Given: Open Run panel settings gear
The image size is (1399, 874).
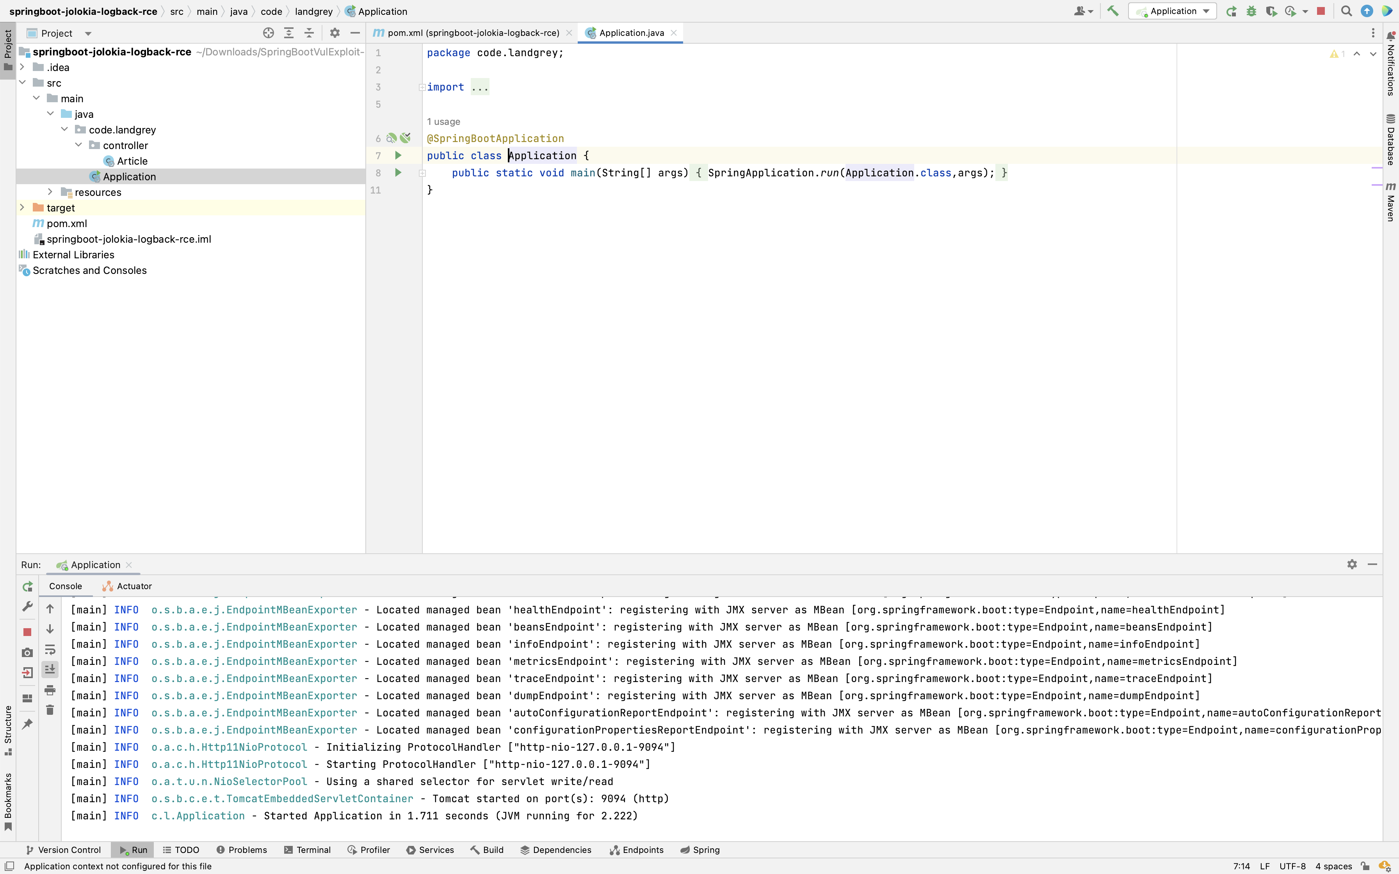Looking at the screenshot, I should click(x=1352, y=564).
